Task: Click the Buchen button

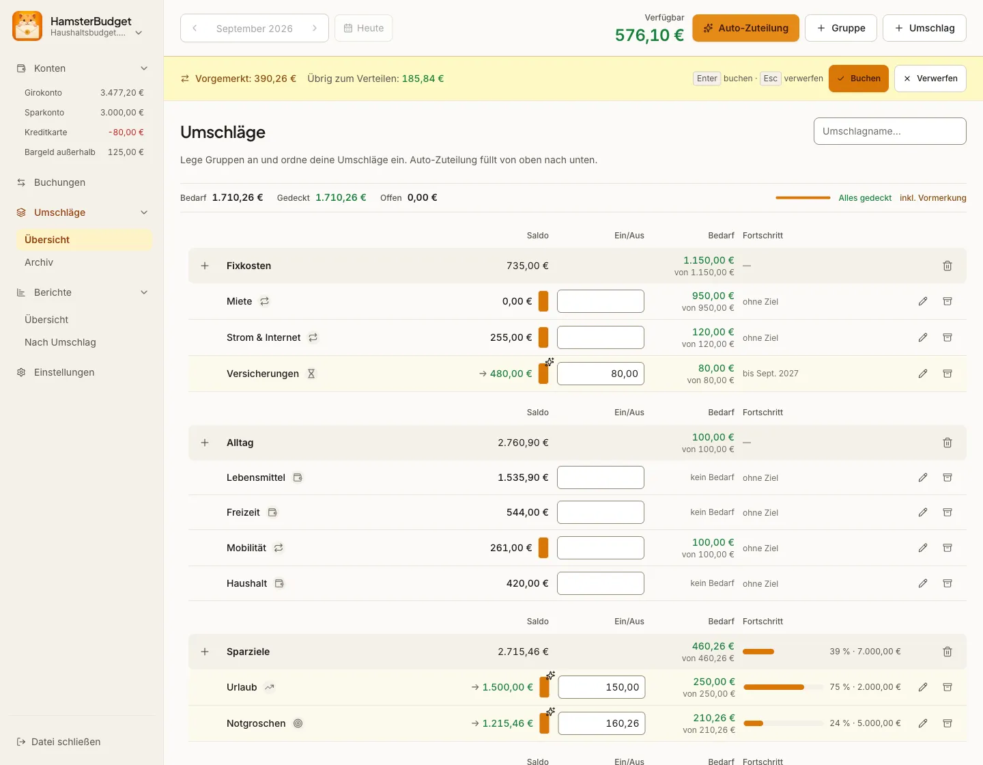Action: coord(859,79)
